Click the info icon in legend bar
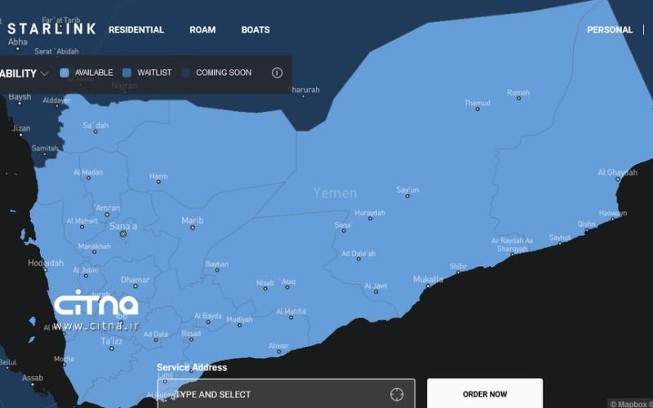This screenshot has height=408, width=653. point(277,73)
